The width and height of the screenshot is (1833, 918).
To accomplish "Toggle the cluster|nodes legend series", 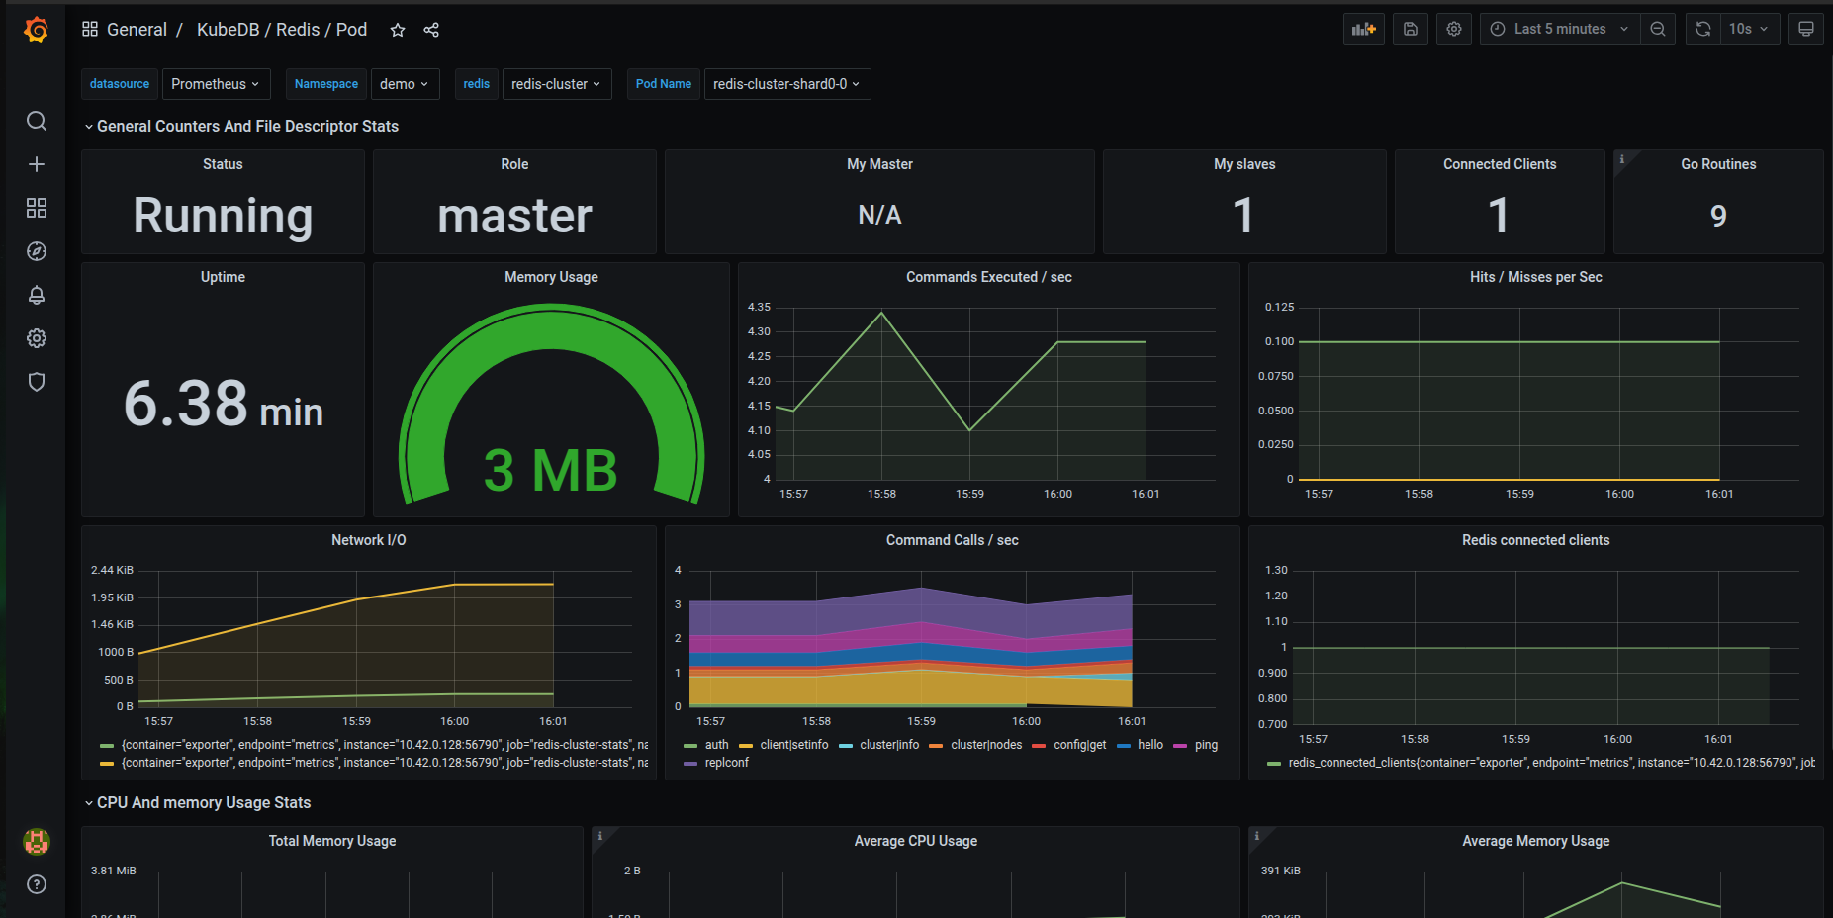I will point(986,745).
